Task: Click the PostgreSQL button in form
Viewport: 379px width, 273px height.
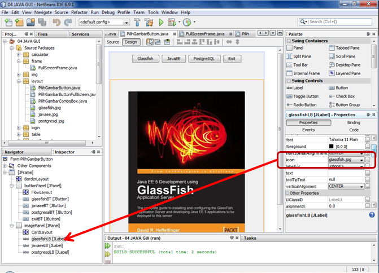Action: coord(204,59)
